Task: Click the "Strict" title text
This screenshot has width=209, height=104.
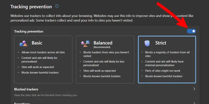Action: (161, 43)
